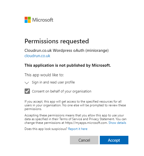Click the Microsoft wordmark text

(43, 20)
